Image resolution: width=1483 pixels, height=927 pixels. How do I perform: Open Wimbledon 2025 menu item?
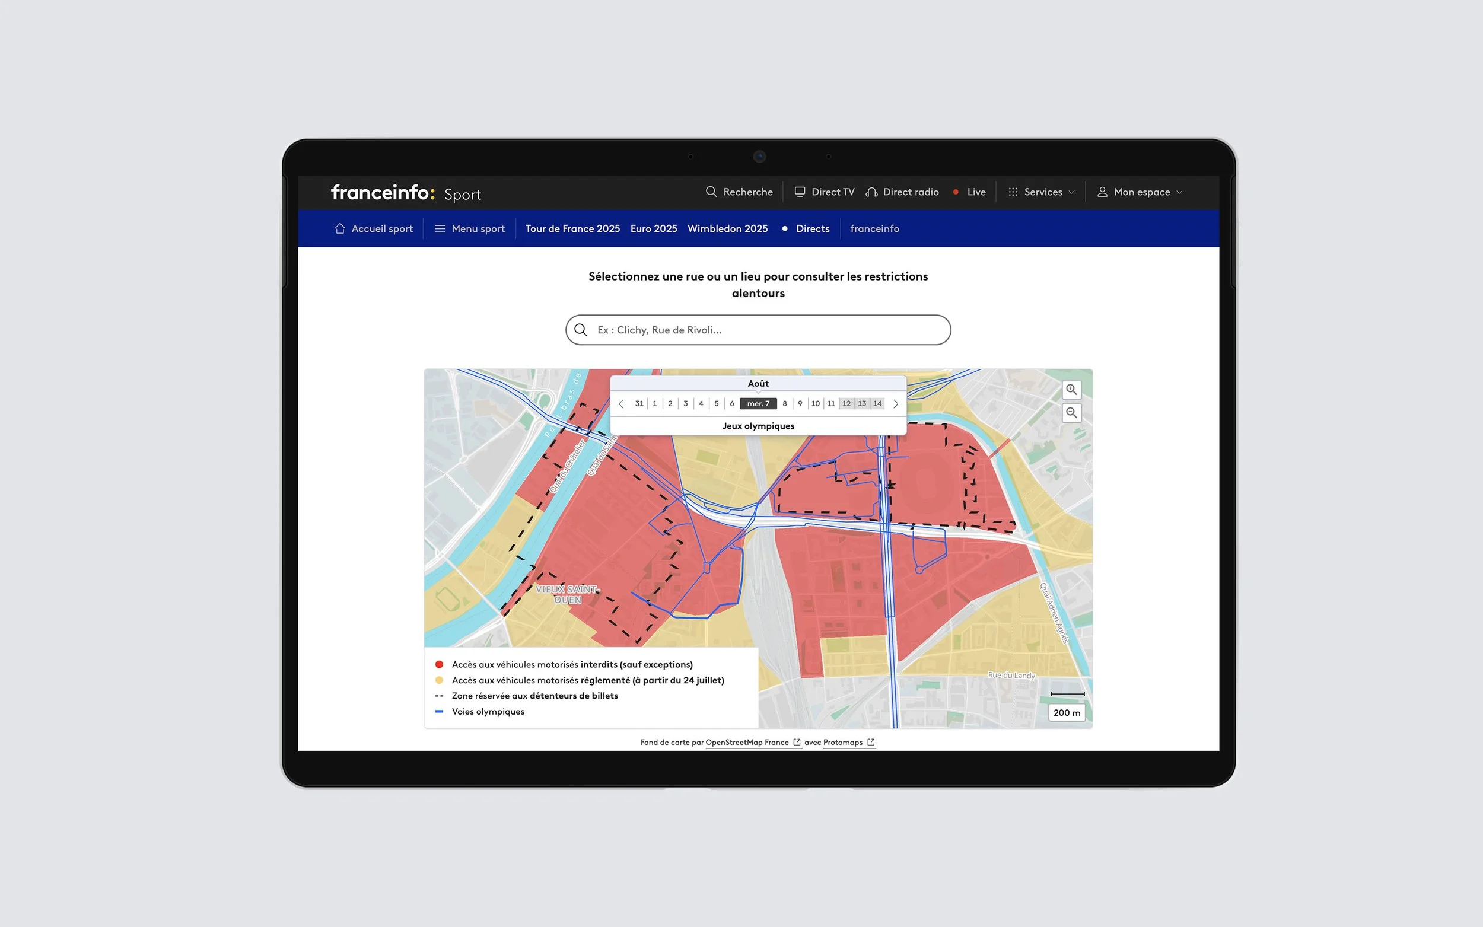727,229
